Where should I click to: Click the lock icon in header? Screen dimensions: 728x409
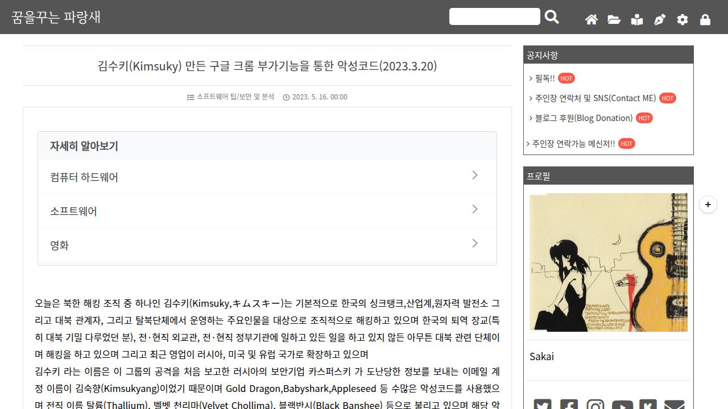(705, 20)
